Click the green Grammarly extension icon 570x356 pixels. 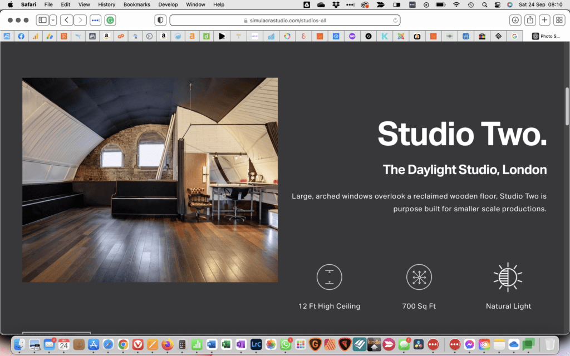tap(110, 21)
